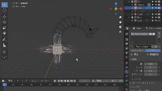Image resolution: width=162 pixels, height=91 pixels.
Task: Click the red X axis on the navigation gizmo
Action: [121, 9]
